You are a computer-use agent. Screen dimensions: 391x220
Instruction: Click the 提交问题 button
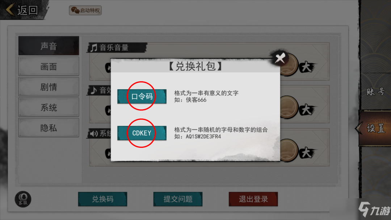[x=178, y=199]
